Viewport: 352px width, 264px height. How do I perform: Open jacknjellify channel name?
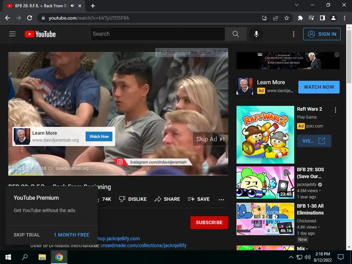point(306,185)
